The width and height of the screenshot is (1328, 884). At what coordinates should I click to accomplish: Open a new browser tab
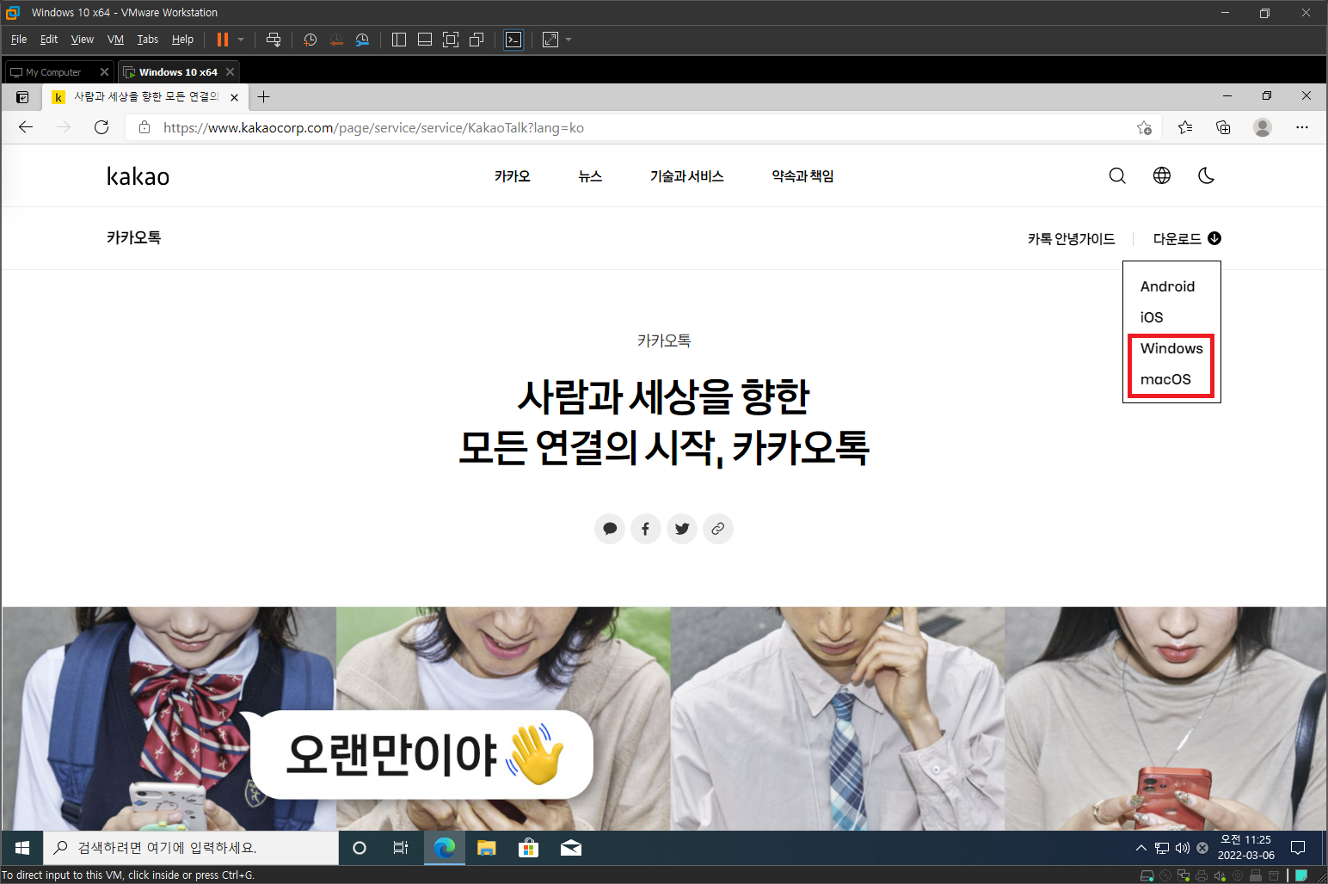pyautogui.click(x=264, y=97)
